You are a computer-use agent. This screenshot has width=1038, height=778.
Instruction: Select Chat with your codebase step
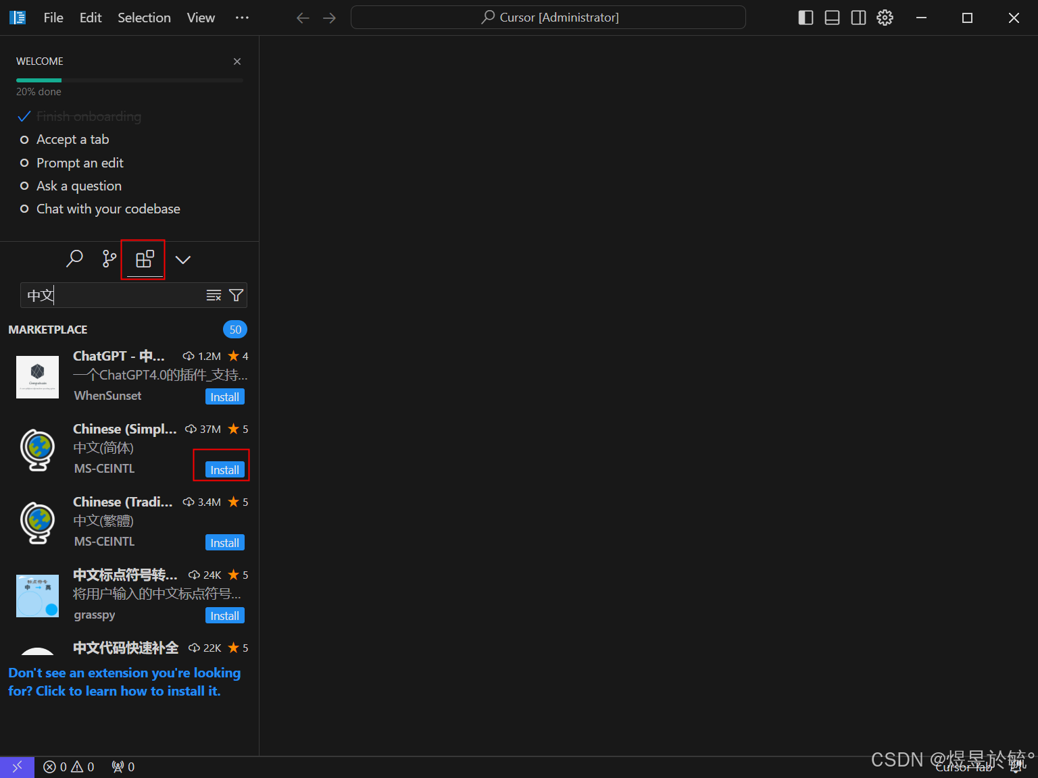click(x=108, y=209)
